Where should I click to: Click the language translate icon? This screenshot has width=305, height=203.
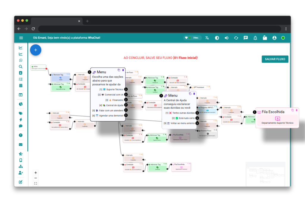(207, 38)
